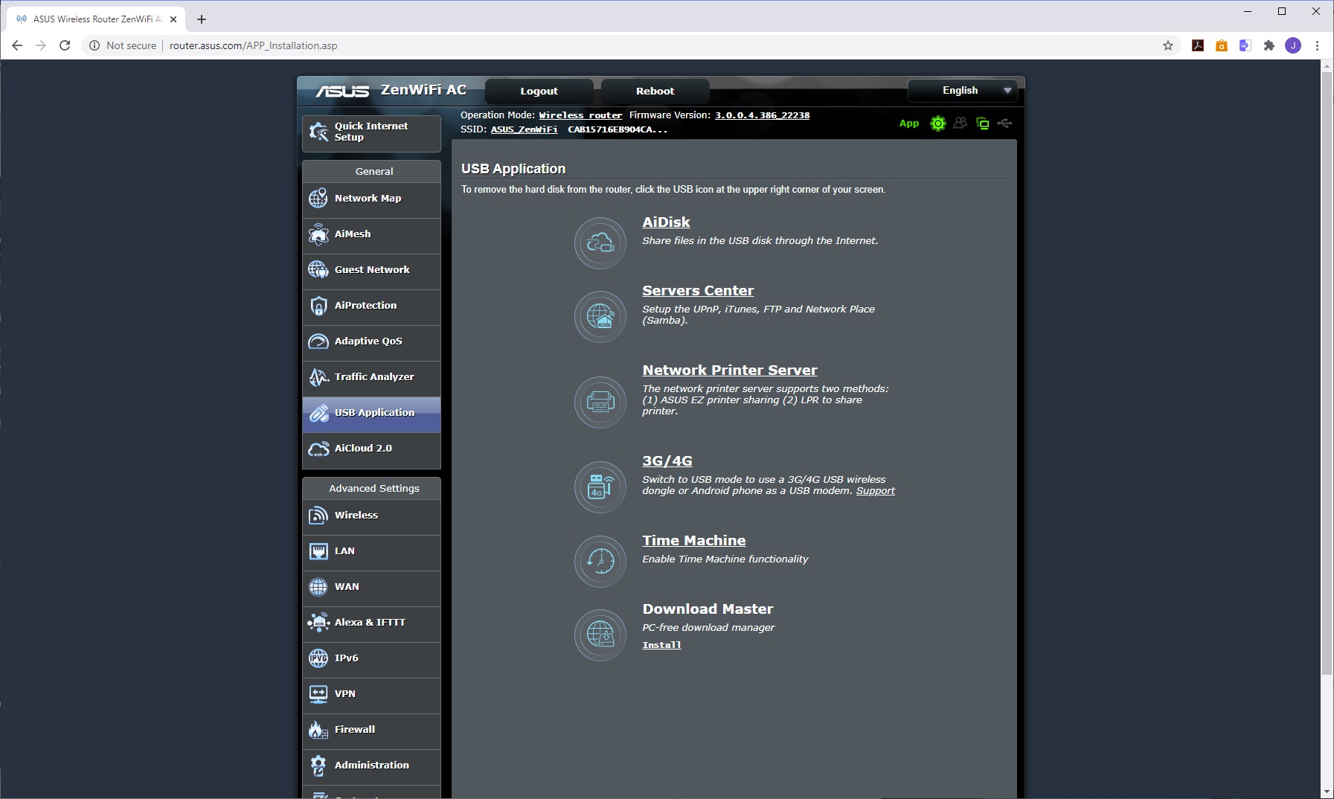
Task: Click the Download Master globe icon
Action: [600, 635]
